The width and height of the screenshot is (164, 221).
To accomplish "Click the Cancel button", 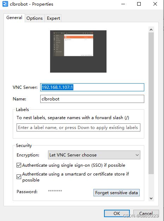I will [146, 213].
